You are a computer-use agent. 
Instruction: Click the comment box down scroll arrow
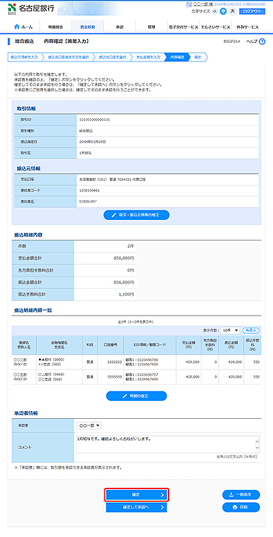coord(257,448)
